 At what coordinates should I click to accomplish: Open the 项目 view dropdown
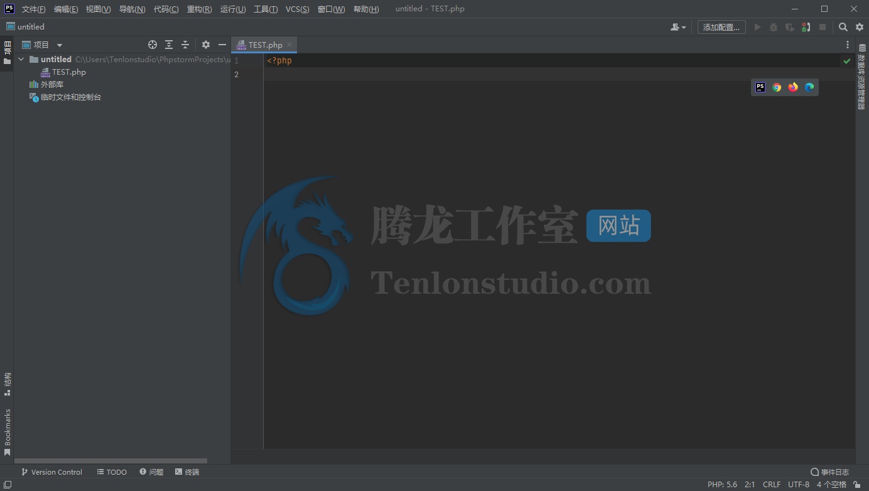pos(60,45)
